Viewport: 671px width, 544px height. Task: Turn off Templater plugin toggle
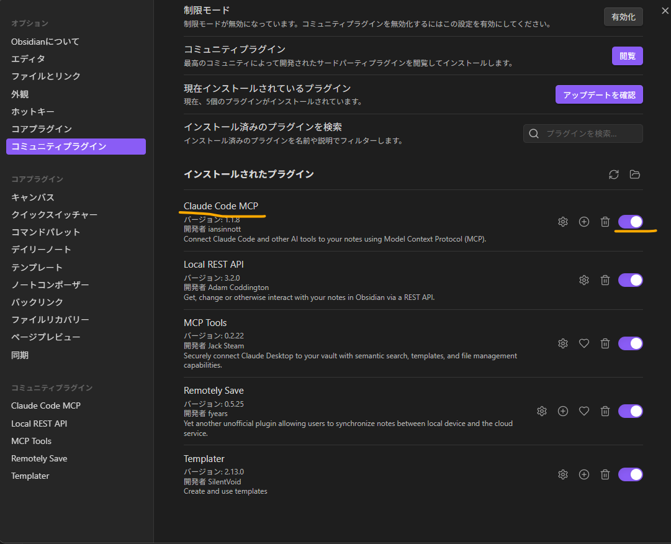(631, 474)
